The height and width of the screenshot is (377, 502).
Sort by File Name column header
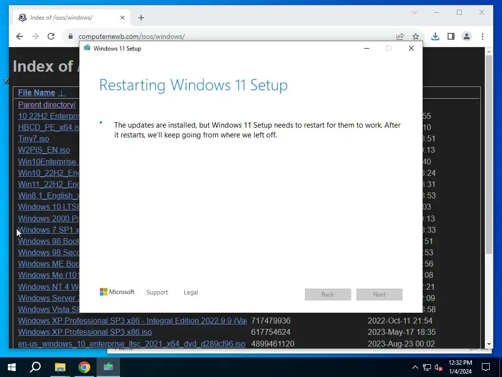[x=36, y=93]
